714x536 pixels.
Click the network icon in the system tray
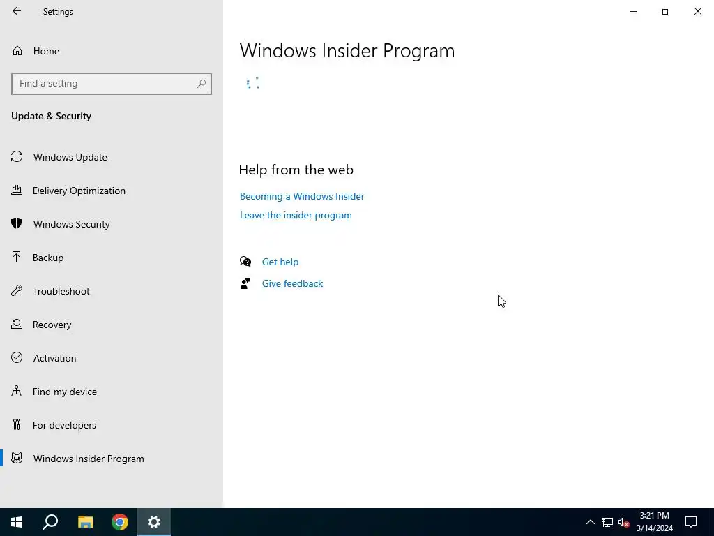[607, 522]
